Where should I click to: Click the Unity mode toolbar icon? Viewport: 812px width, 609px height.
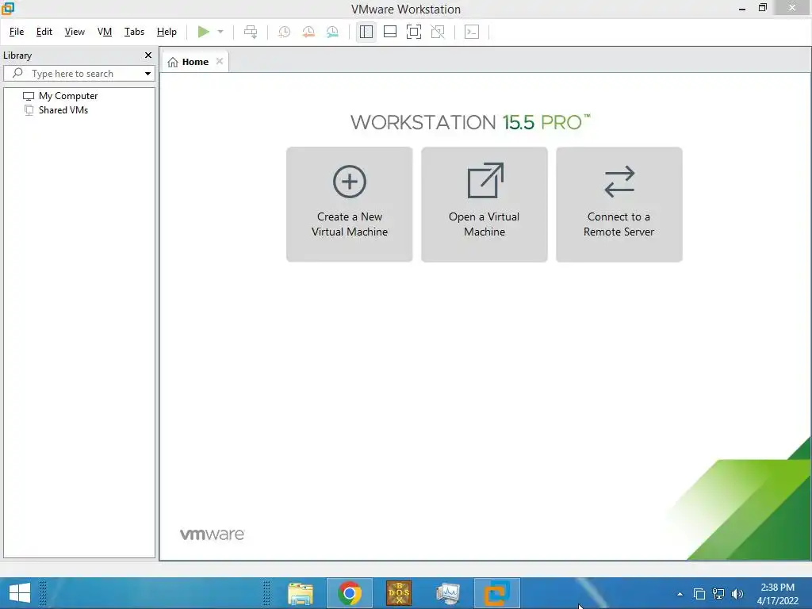[x=438, y=32]
